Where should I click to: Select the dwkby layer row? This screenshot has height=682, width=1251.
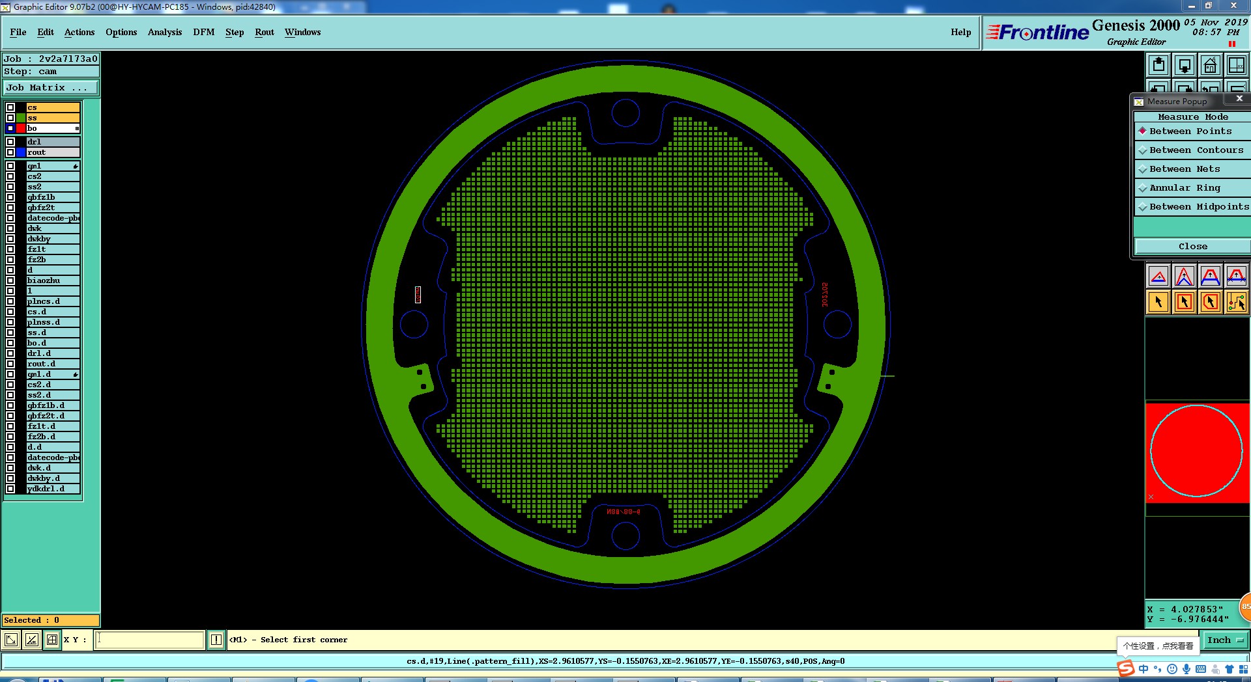click(53, 239)
